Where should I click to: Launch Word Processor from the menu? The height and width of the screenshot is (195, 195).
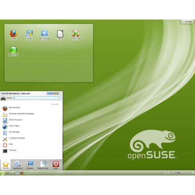[x=30, y=120]
